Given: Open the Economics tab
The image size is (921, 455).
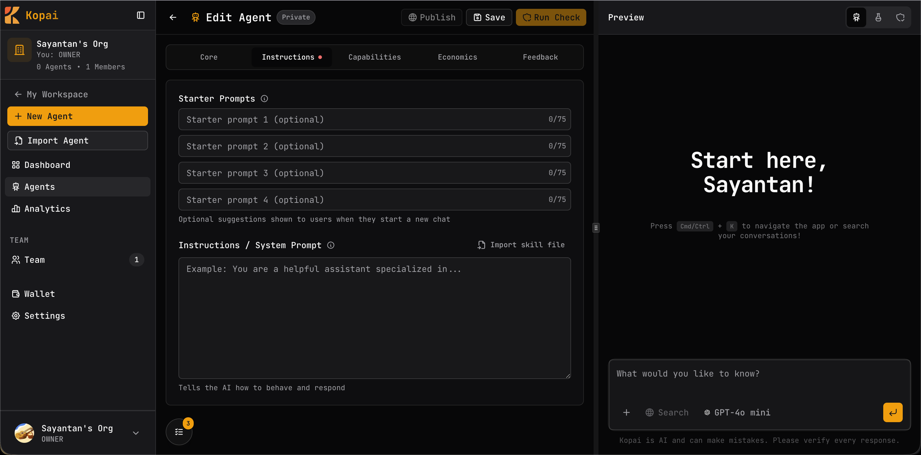Looking at the screenshot, I should pyautogui.click(x=457, y=57).
